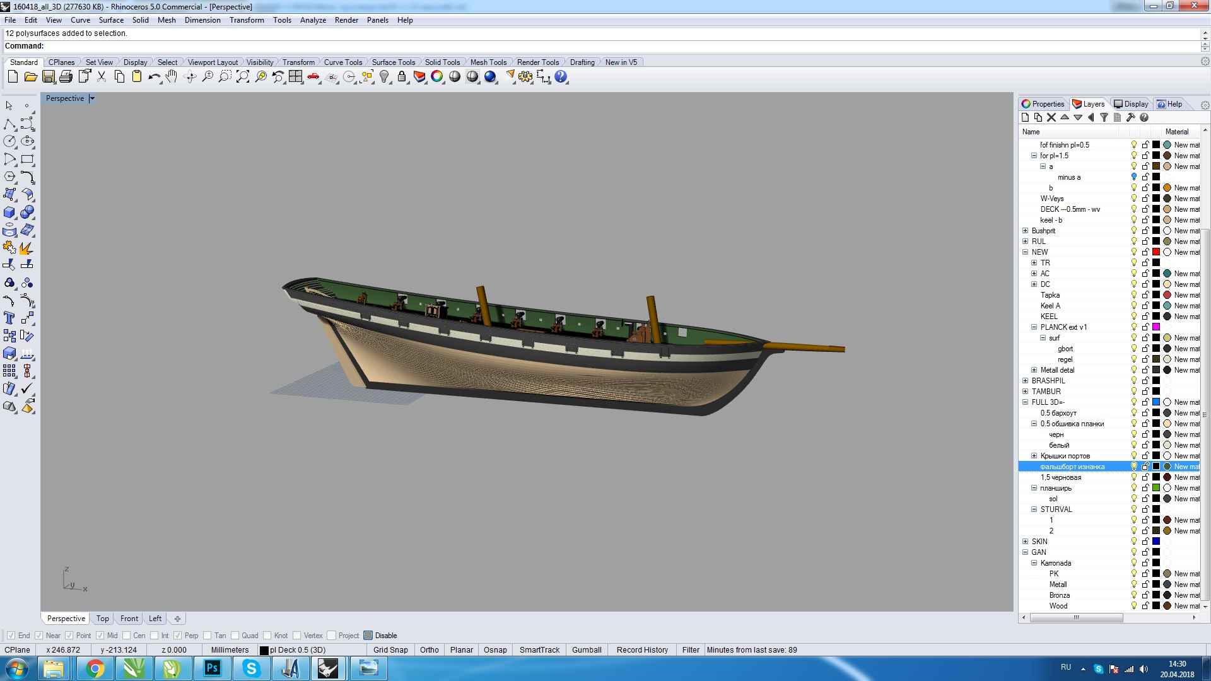Click the red car Set View icon
The height and width of the screenshot is (681, 1211).
click(x=313, y=77)
